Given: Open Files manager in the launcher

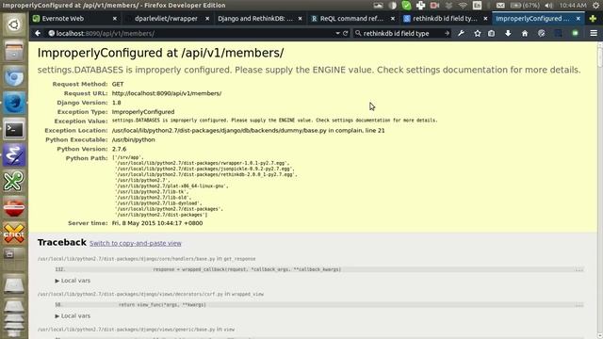Looking at the screenshot, I should [14, 51].
